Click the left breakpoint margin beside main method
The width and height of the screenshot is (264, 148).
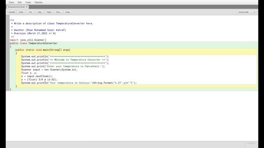7,50
